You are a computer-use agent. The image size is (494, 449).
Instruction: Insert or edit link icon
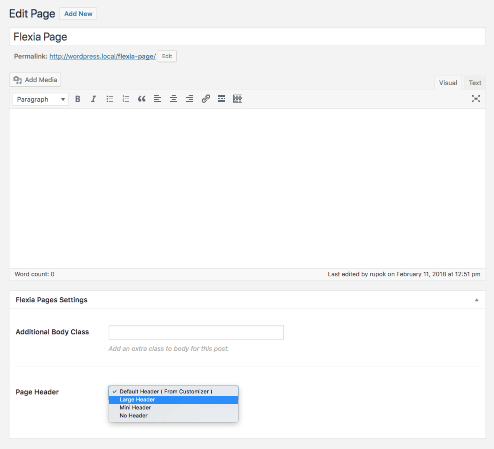(206, 99)
